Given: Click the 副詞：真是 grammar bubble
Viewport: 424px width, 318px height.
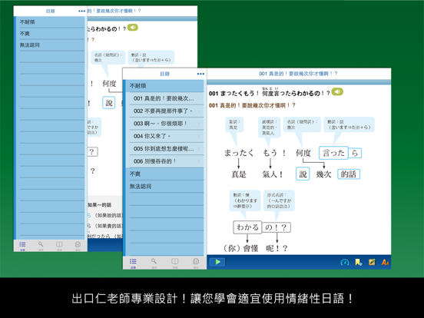Looking at the screenshot, I should [234, 124].
